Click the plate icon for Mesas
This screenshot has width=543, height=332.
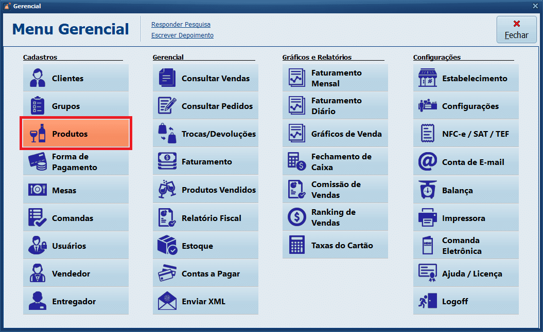[38, 190]
